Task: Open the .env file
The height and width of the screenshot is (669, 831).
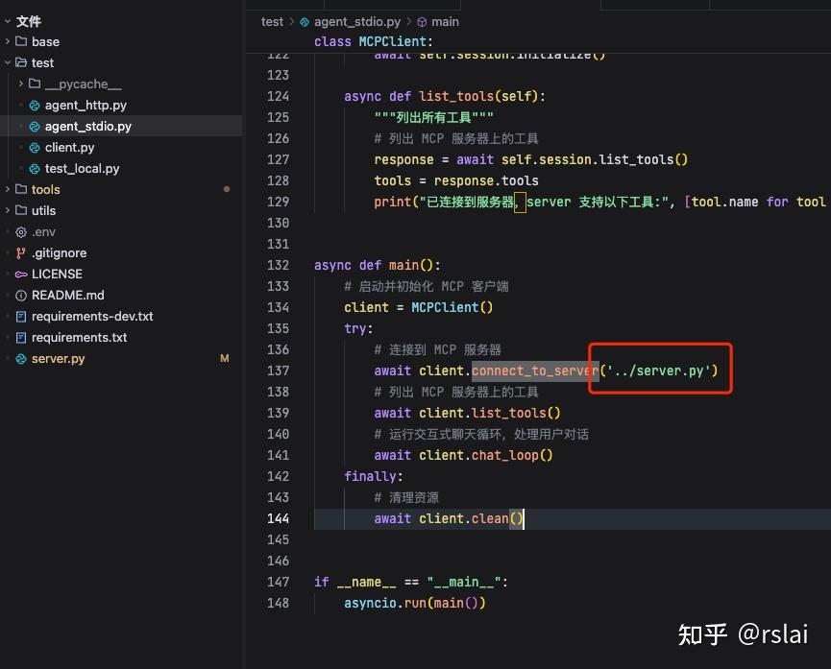Action: (43, 232)
